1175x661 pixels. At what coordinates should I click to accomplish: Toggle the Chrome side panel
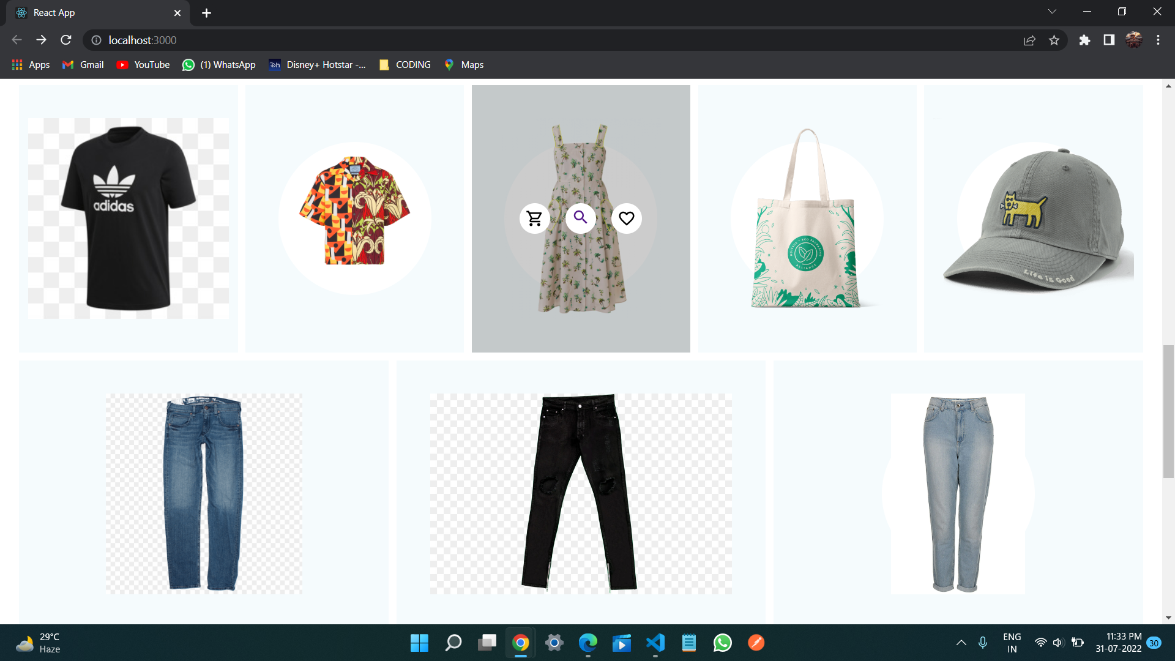(x=1109, y=40)
